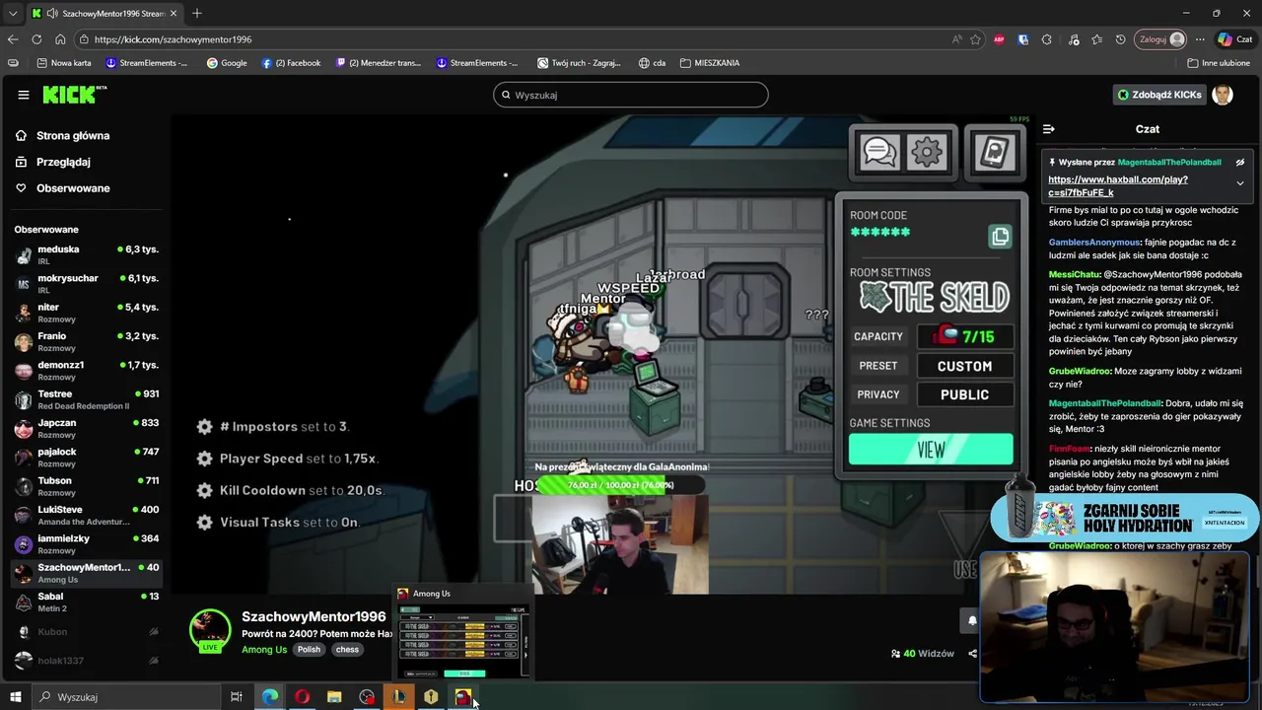Open the Kick hamburger sidebar menu
The width and height of the screenshot is (1262, 710).
(x=23, y=95)
